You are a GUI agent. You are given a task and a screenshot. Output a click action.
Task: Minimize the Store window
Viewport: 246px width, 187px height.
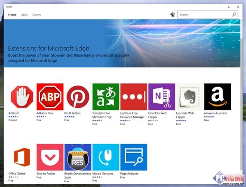click(x=220, y=7)
